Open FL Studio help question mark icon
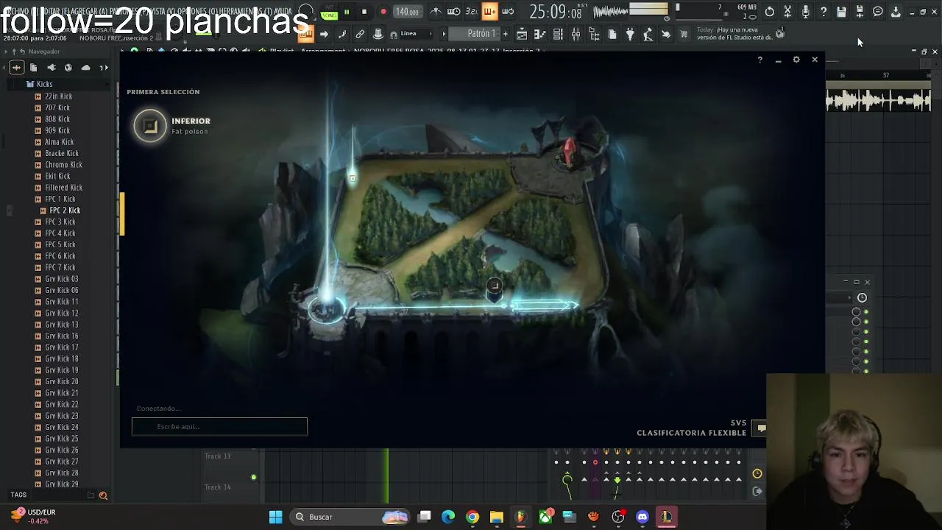 click(824, 12)
